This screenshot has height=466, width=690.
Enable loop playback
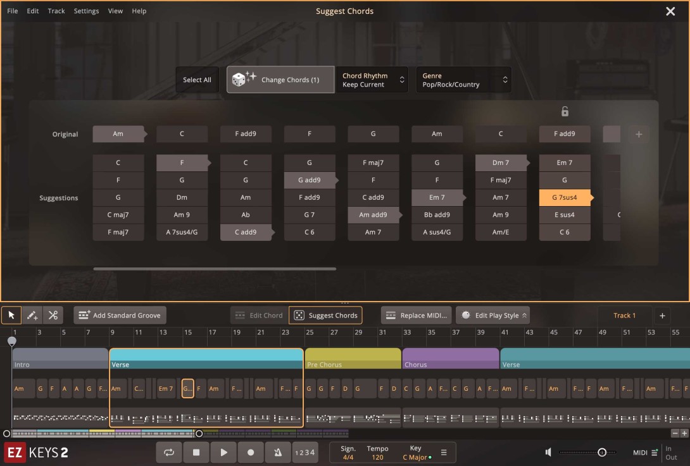169,452
